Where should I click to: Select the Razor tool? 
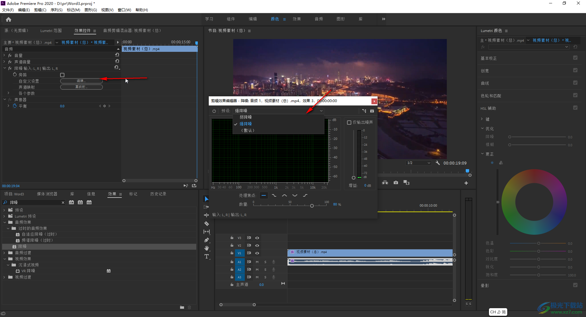(x=207, y=223)
